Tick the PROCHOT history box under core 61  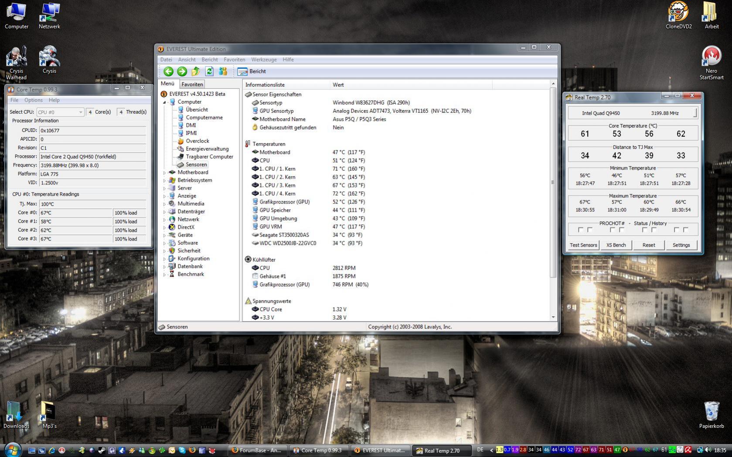[590, 230]
